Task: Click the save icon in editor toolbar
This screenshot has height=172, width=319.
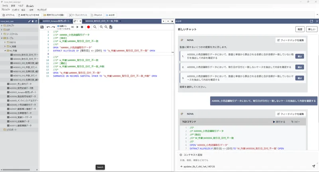Action: (42, 27)
